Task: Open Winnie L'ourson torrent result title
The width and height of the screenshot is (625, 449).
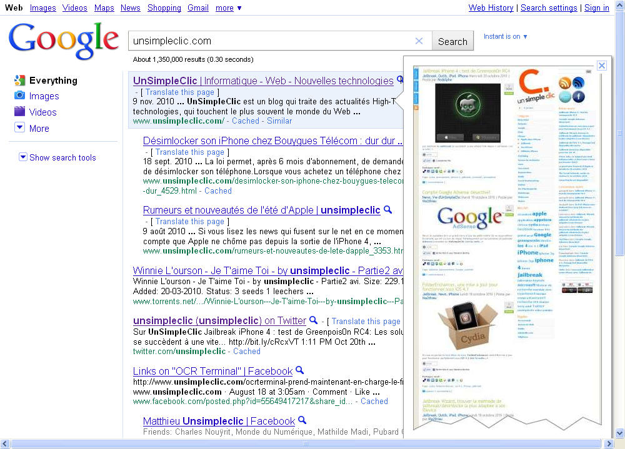Action: coord(268,270)
